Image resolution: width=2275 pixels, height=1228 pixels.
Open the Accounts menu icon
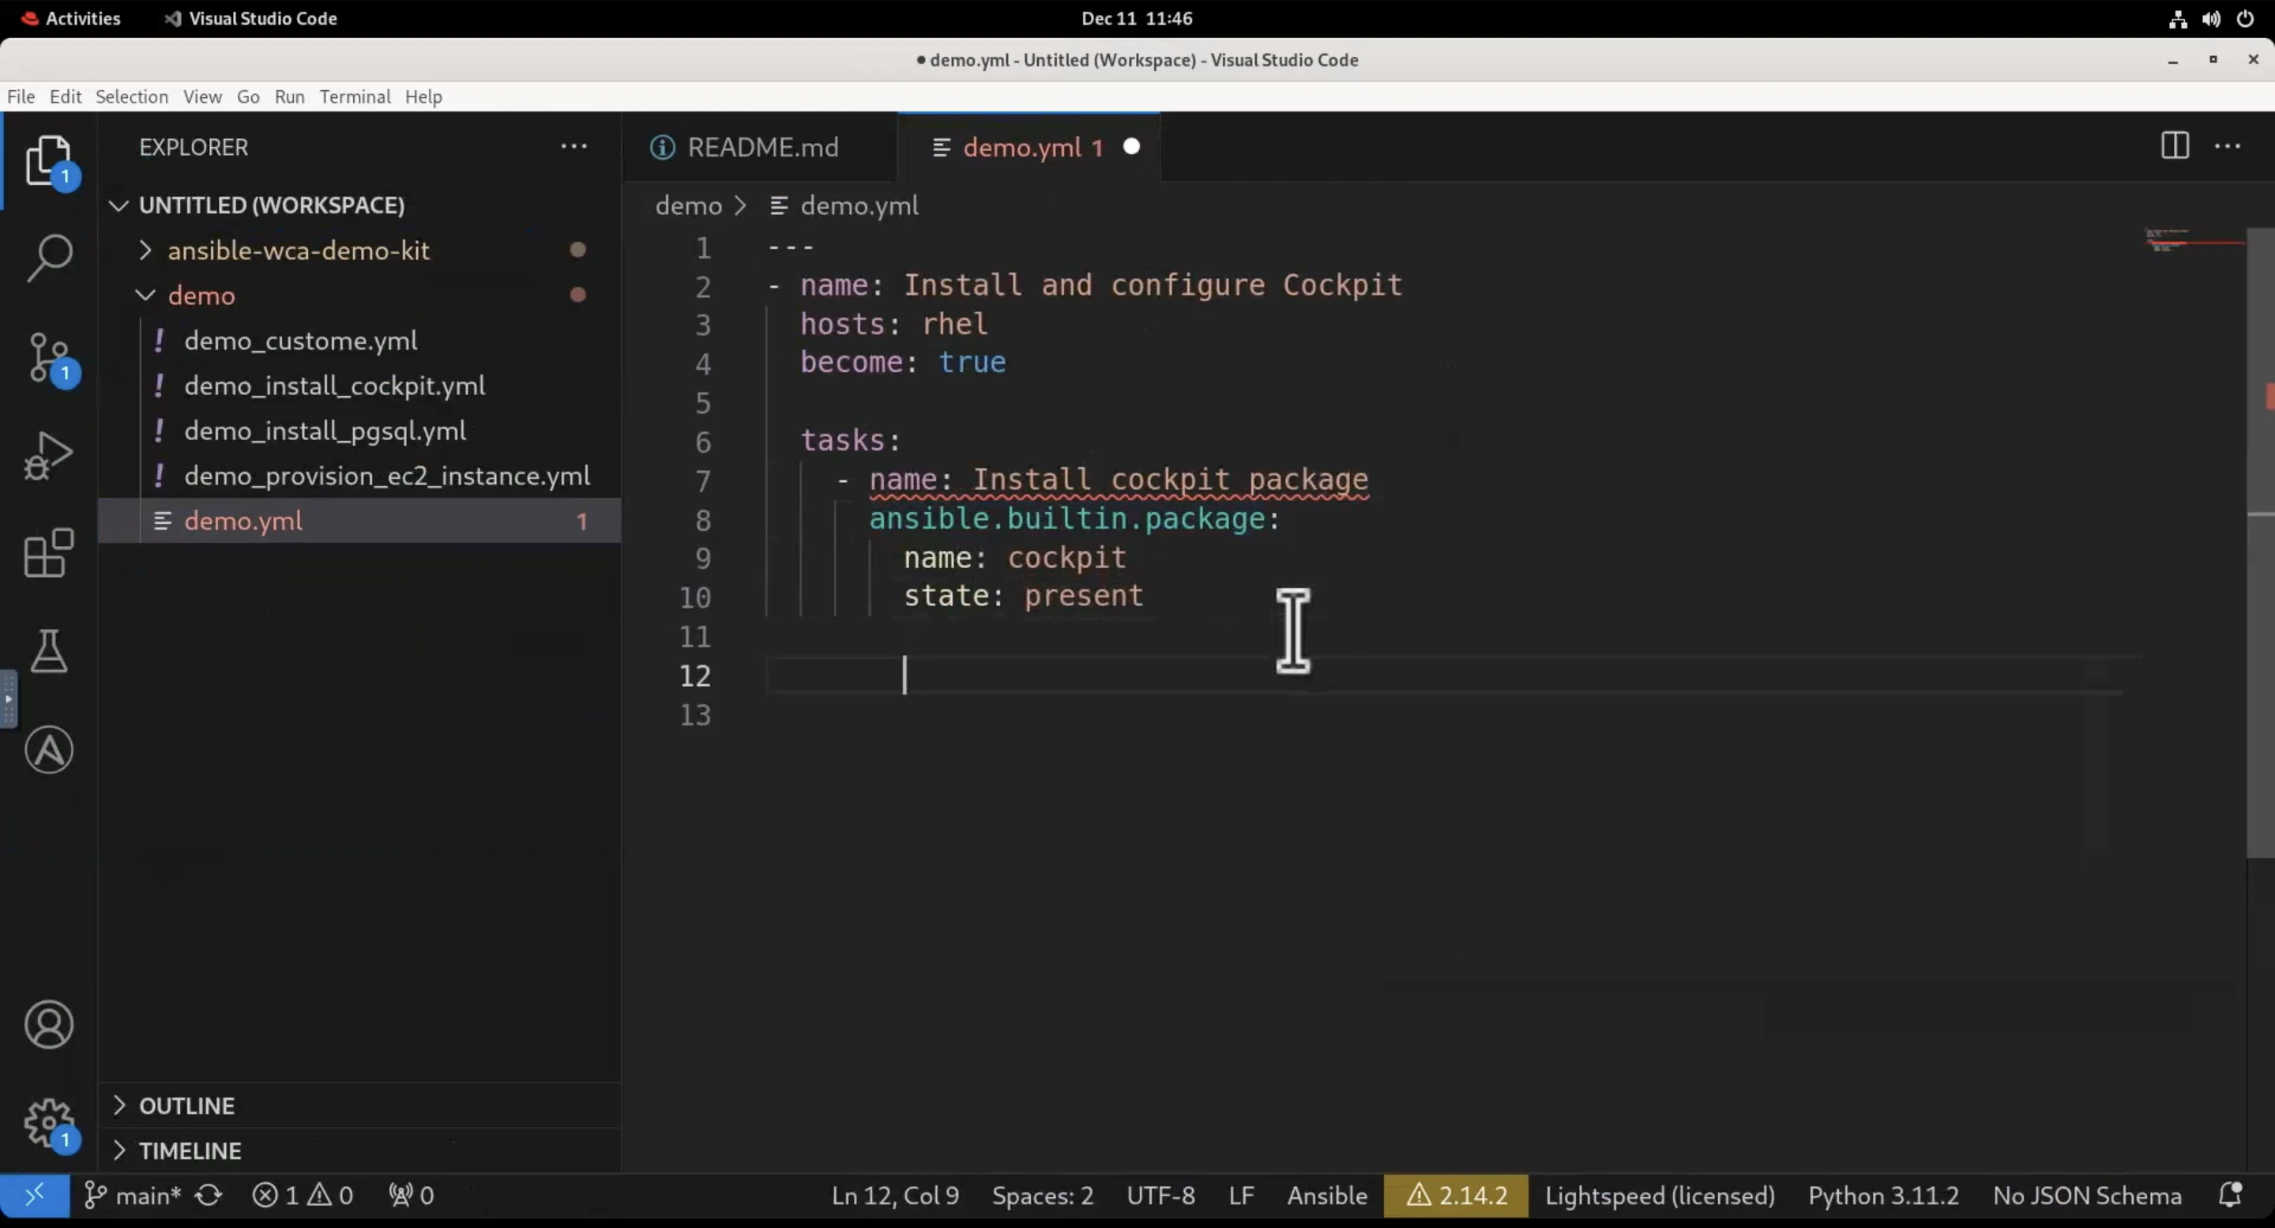[48, 1025]
